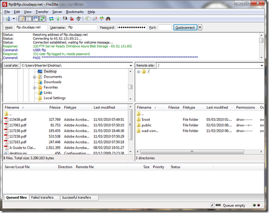Image resolution: width=269 pixels, height=213 pixels.
Task: Click the reconnect to server icon
Action: (78, 19)
